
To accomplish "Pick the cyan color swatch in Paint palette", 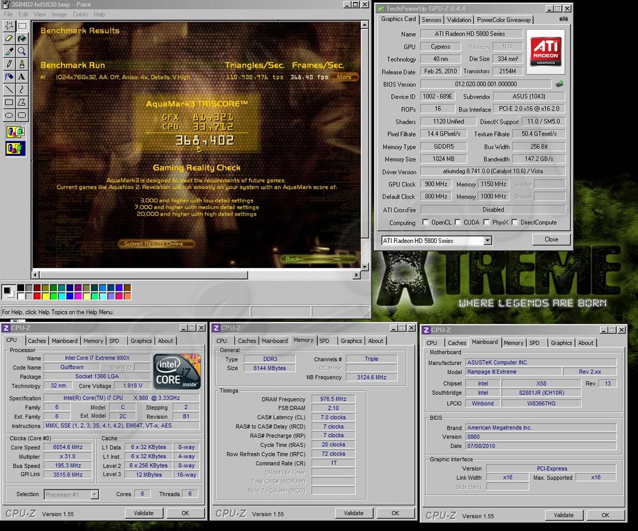I will 63,296.
